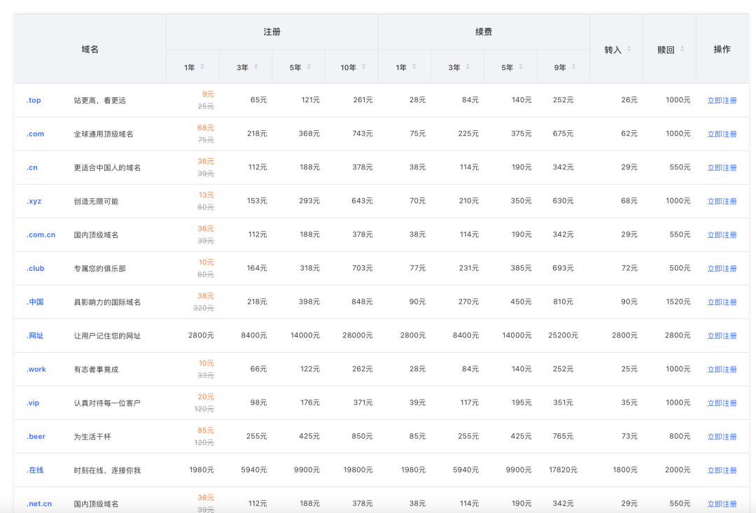Click 立即注册 for .net.cn row
756x513 pixels.
point(722,504)
